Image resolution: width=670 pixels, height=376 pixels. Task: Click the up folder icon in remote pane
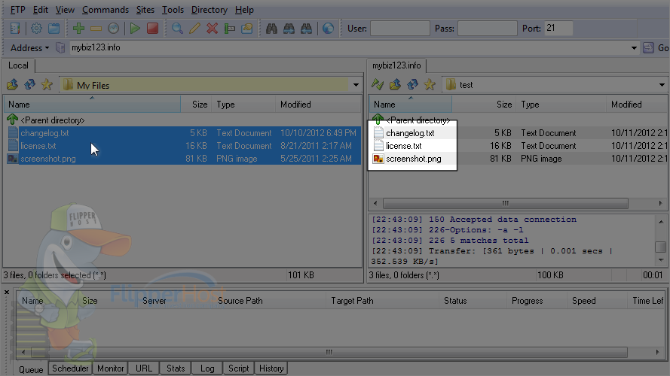[x=395, y=85]
